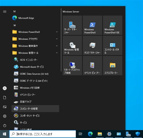Open ODBC Data Sources (32-bit)
143x138 pixels.
35,74
